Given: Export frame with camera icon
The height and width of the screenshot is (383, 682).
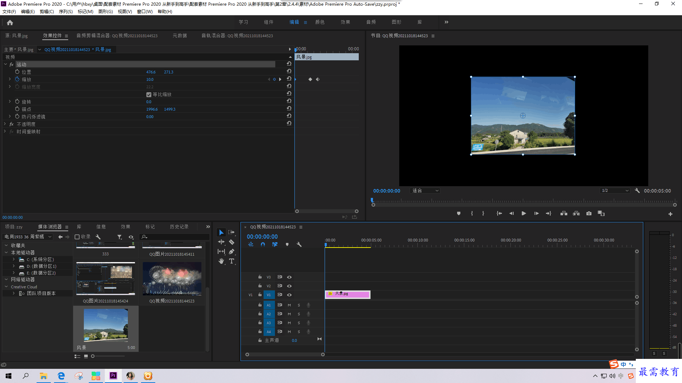Looking at the screenshot, I should click(x=589, y=213).
